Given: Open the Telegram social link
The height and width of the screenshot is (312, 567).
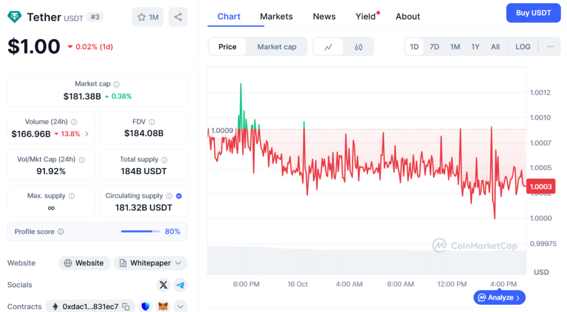Looking at the screenshot, I should coord(180,285).
